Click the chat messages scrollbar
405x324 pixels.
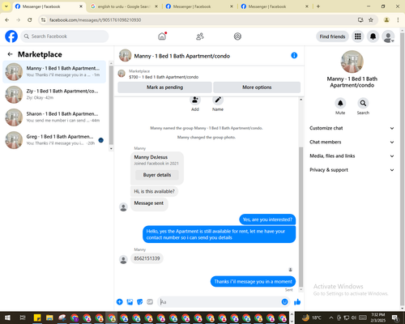pos(301,217)
